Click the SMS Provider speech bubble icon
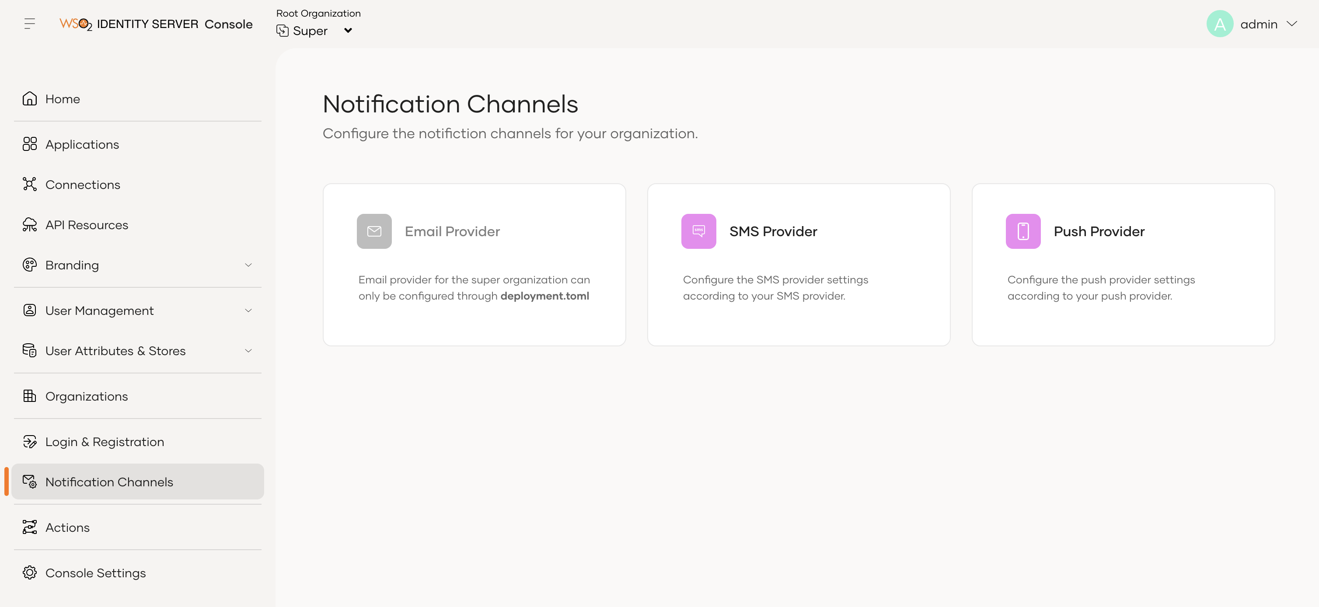1319x607 pixels. [698, 231]
